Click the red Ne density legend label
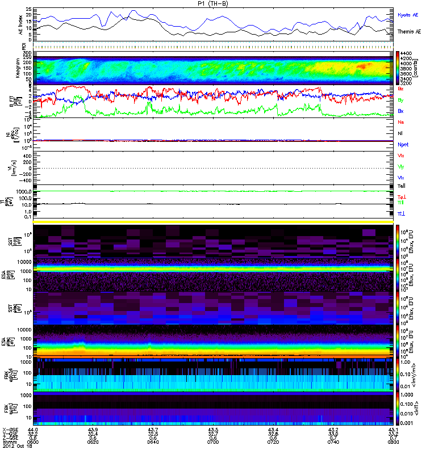This screenshot has width=426, height=454. [401, 122]
